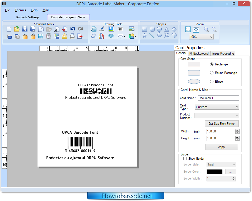This screenshot has height=201, width=252.
Task: Toggle the grid view icon
Action: [x=41, y=36]
